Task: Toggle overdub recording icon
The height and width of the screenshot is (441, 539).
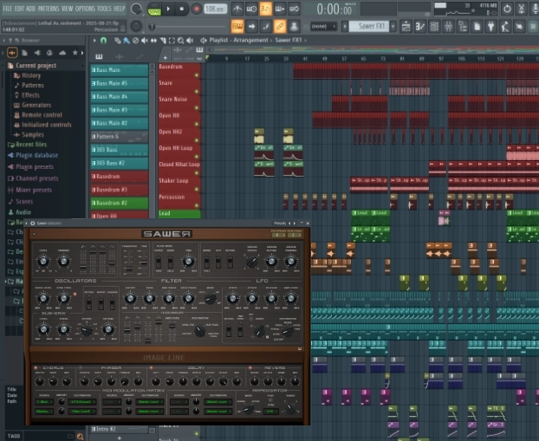Action: [x=280, y=10]
